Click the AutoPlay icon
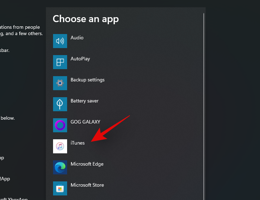The image size is (260, 200). (x=60, y=62)
